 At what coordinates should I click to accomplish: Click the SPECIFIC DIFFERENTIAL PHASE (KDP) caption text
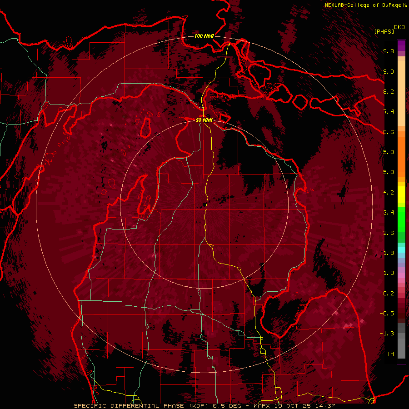[x=141, y=406]
